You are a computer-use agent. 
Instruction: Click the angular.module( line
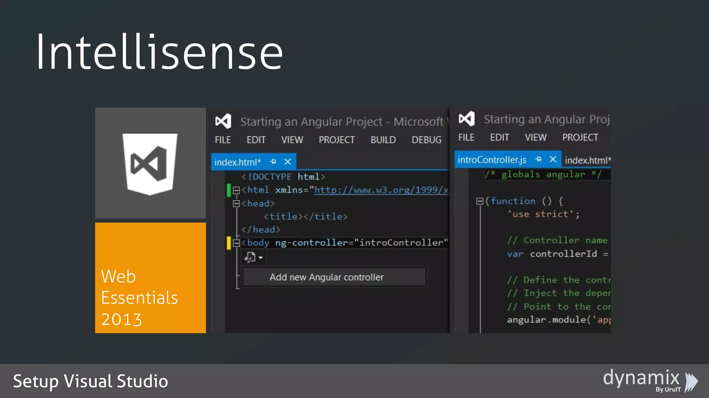[559, 320]
